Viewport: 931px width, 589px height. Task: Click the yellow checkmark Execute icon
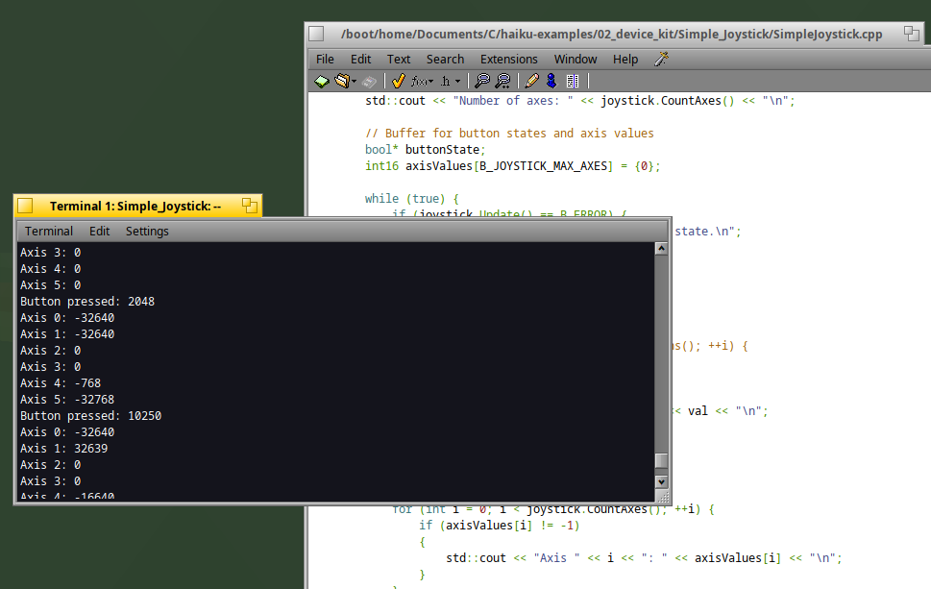click(x=399, y=81)
